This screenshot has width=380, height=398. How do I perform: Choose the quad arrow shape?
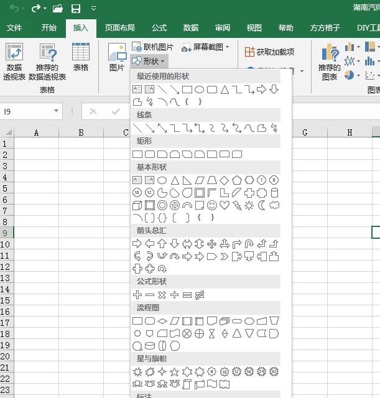[x=212, y=244]
